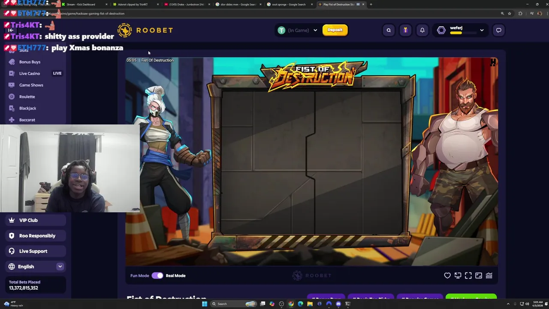Open the chat bubble panel
This screenshot has width=549, height=309.
click(498, 30)
